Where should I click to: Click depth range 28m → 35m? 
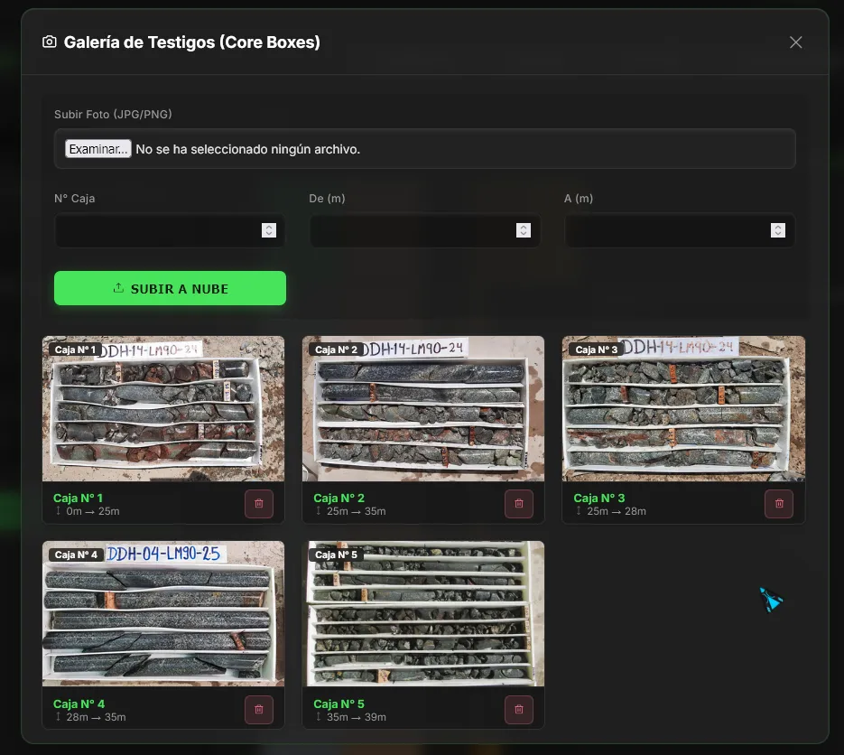96,717
